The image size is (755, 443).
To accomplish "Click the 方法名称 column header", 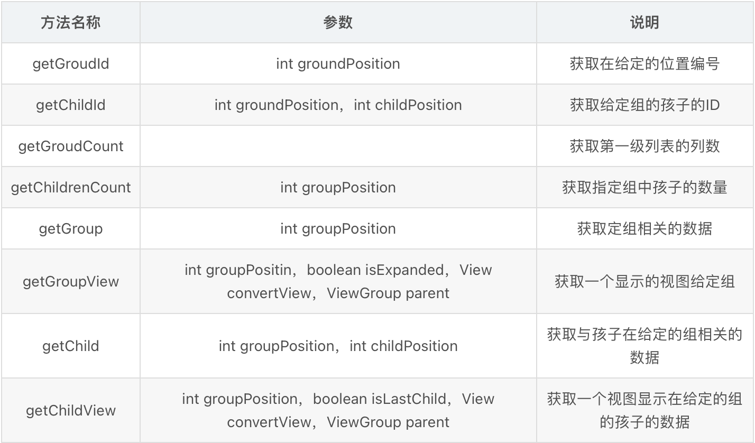I will pos(70,23).
